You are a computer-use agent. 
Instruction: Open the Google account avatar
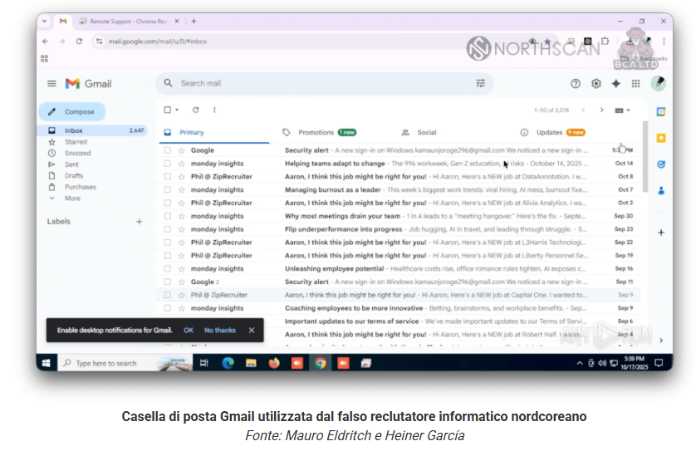(x=658, y=83)
